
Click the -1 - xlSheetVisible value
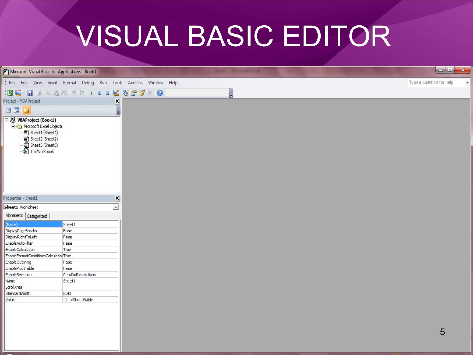pos(78,300)
